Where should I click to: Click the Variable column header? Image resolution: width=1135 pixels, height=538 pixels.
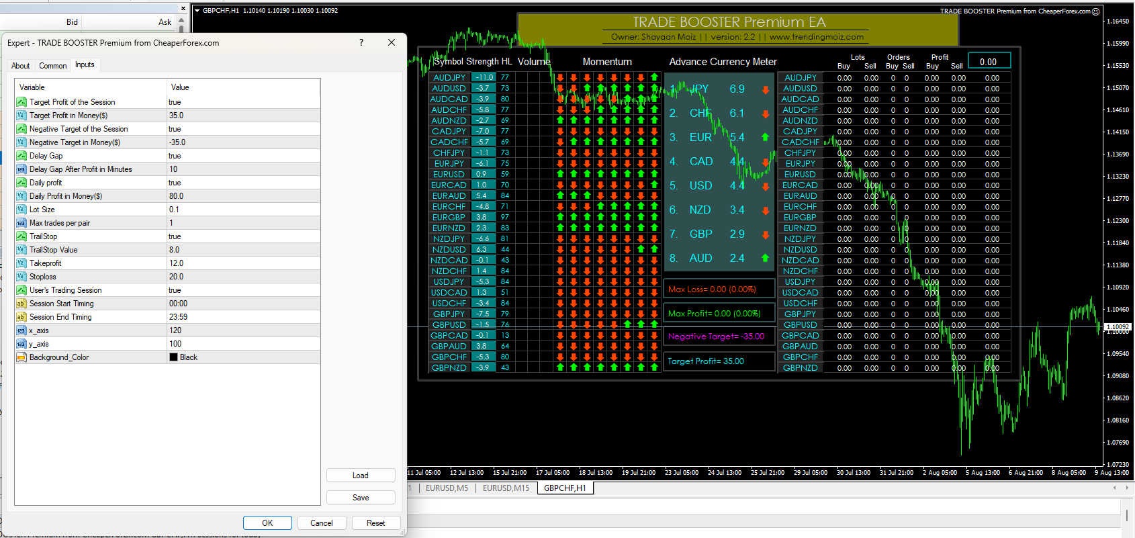(91, 87)
